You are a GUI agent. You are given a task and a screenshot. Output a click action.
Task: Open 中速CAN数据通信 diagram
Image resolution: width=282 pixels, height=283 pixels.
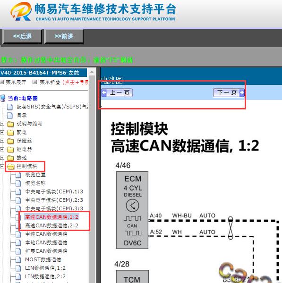pyautogui.click(x=46, y=234)
